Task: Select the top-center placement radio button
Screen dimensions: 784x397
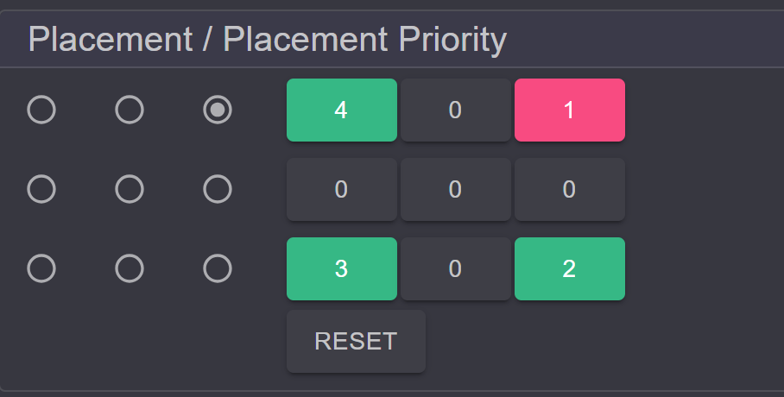Action: pyautogui.click(x=130, y=110)
